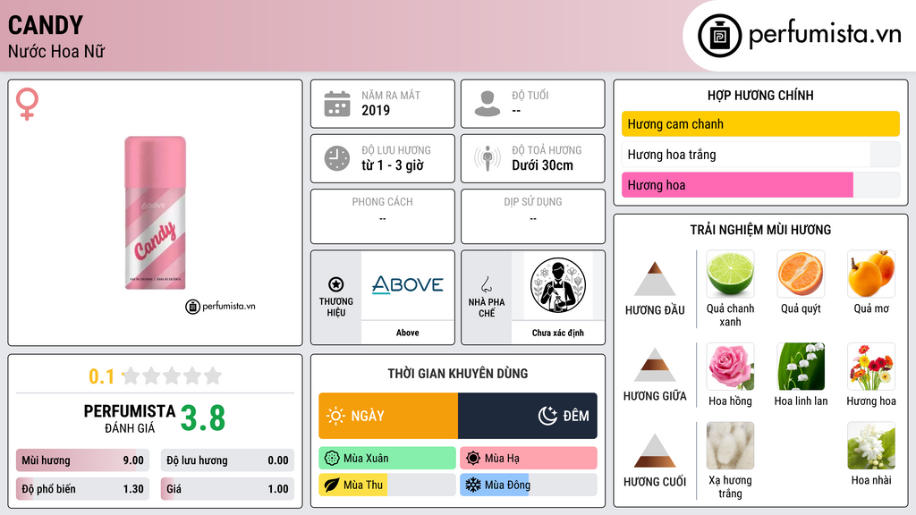Click the Hợp hương chính heading
916x515 pixels.
[x=760, y=95]
